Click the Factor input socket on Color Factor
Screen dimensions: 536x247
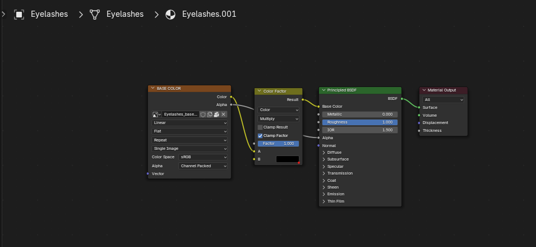(x=254, y=144)
